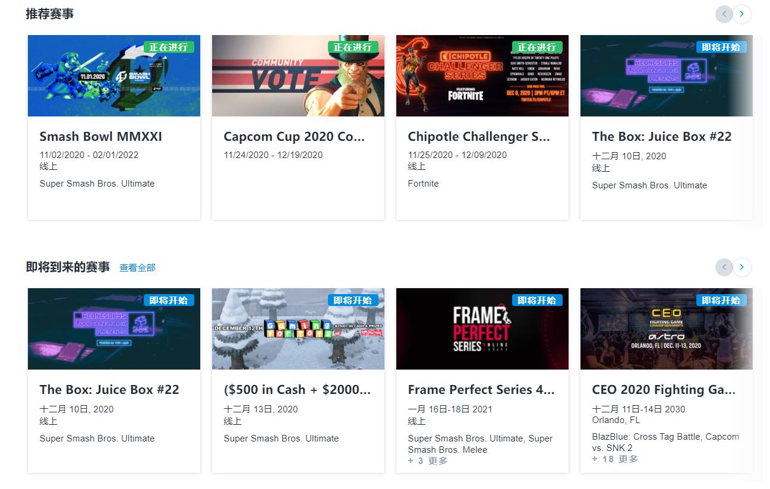Click next arrow in upcoming tournaments carousel

click(742, 267)
